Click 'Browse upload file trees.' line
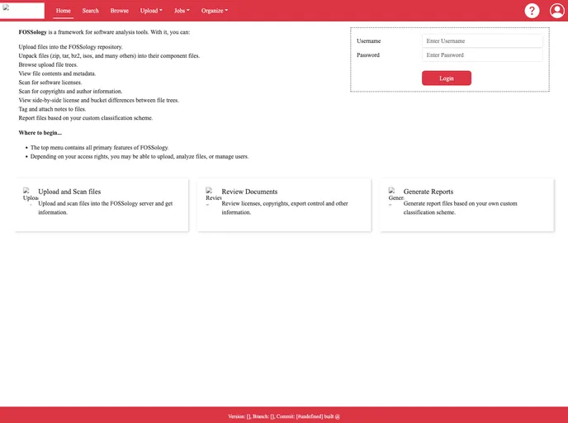The image size is (568, 423). [x=48, y=64]
